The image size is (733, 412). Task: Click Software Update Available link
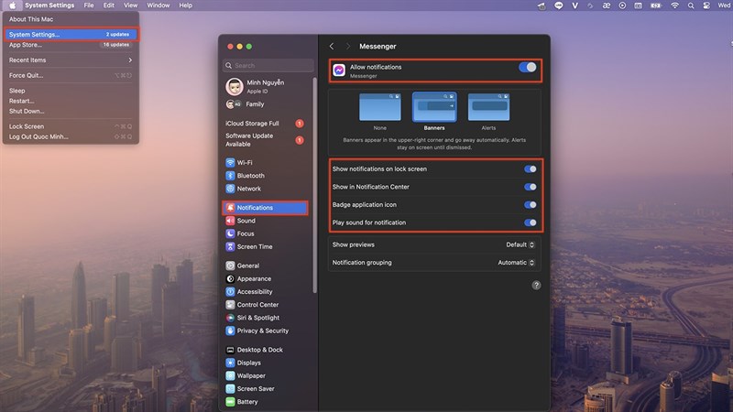pos(250,139)
